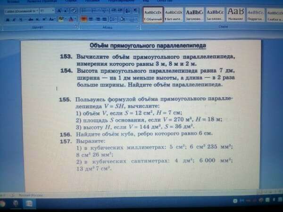Toggle bold formatting in the font group
The image size is (283, 212).
point(8,20)
